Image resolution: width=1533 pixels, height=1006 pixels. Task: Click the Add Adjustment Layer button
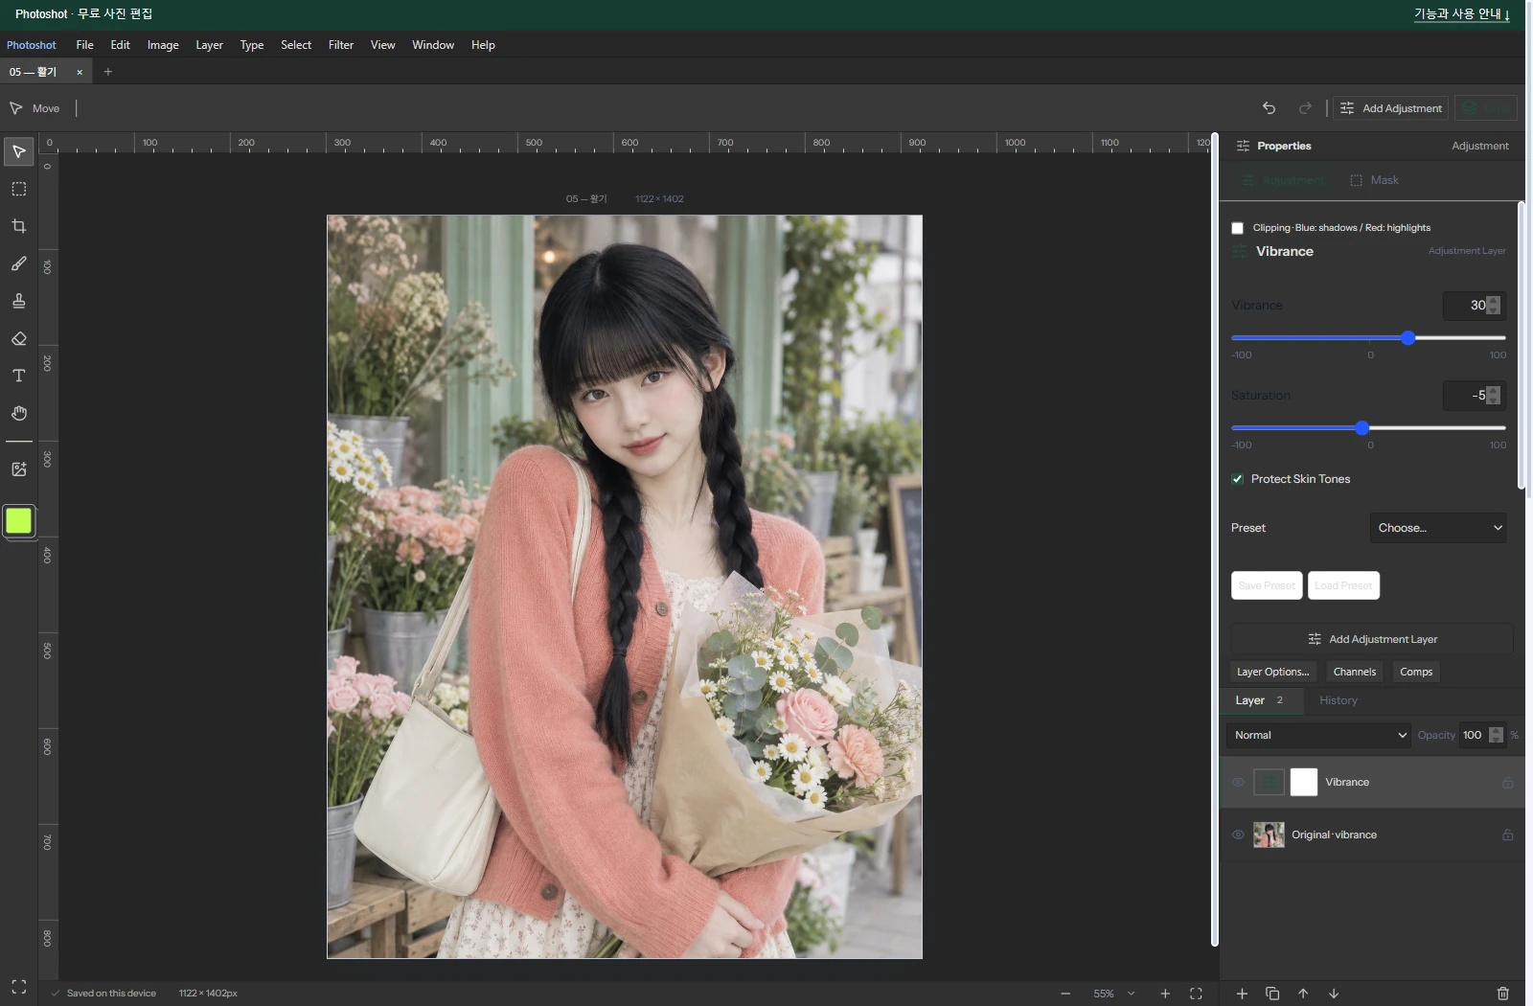[x=1372, y=639]
